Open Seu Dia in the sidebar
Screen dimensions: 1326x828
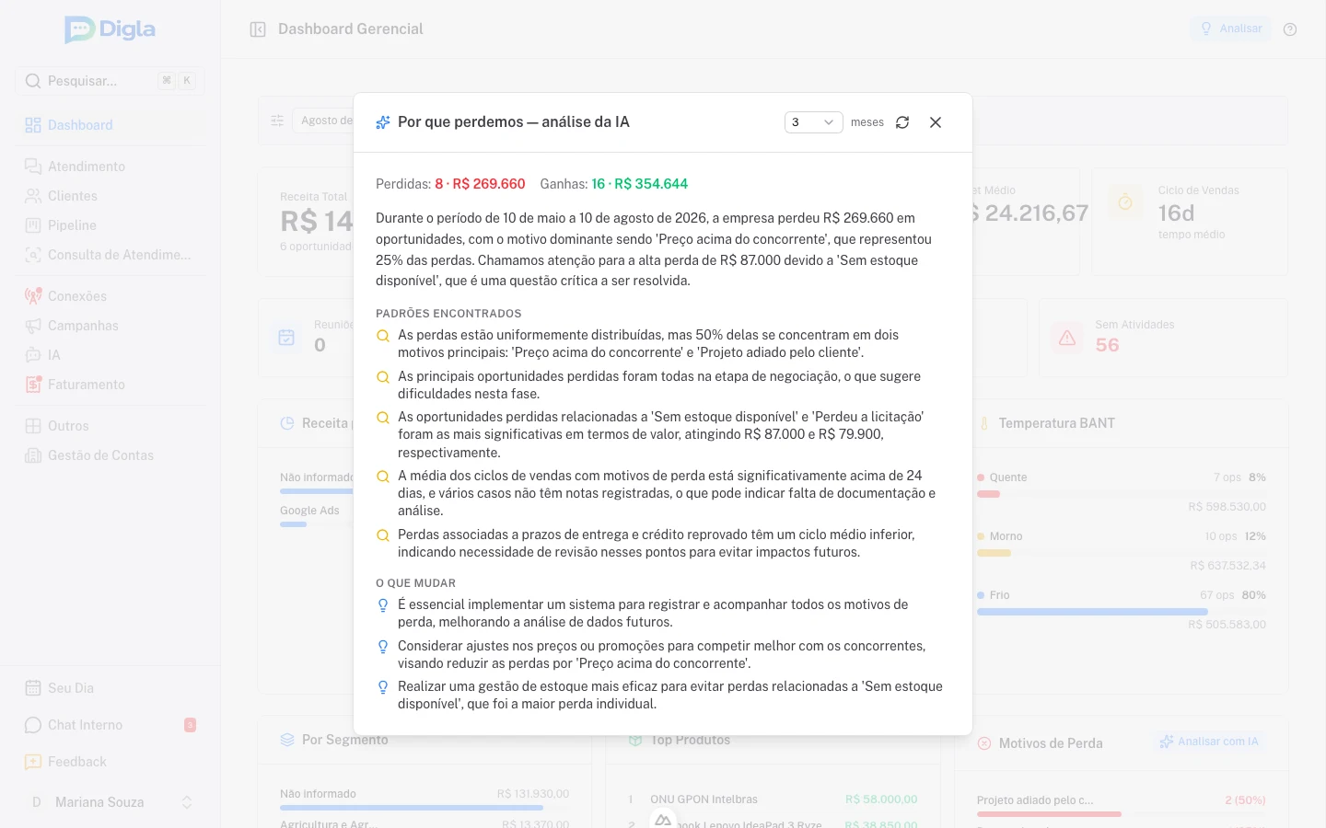(x=110, y=688)
